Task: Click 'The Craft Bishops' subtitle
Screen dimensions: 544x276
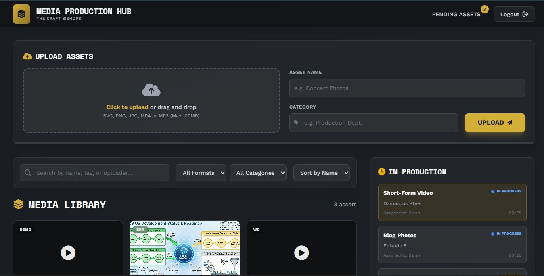Action: pyautogui.click(x=59, y=19)
